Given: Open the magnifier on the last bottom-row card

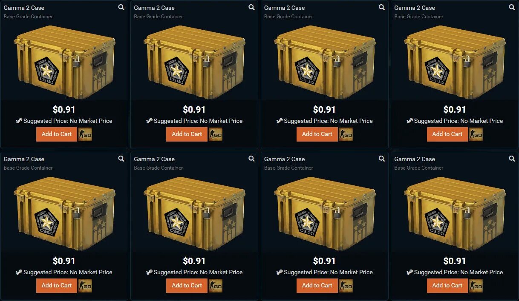Looking at the screenshot, I should pos(512,159).
